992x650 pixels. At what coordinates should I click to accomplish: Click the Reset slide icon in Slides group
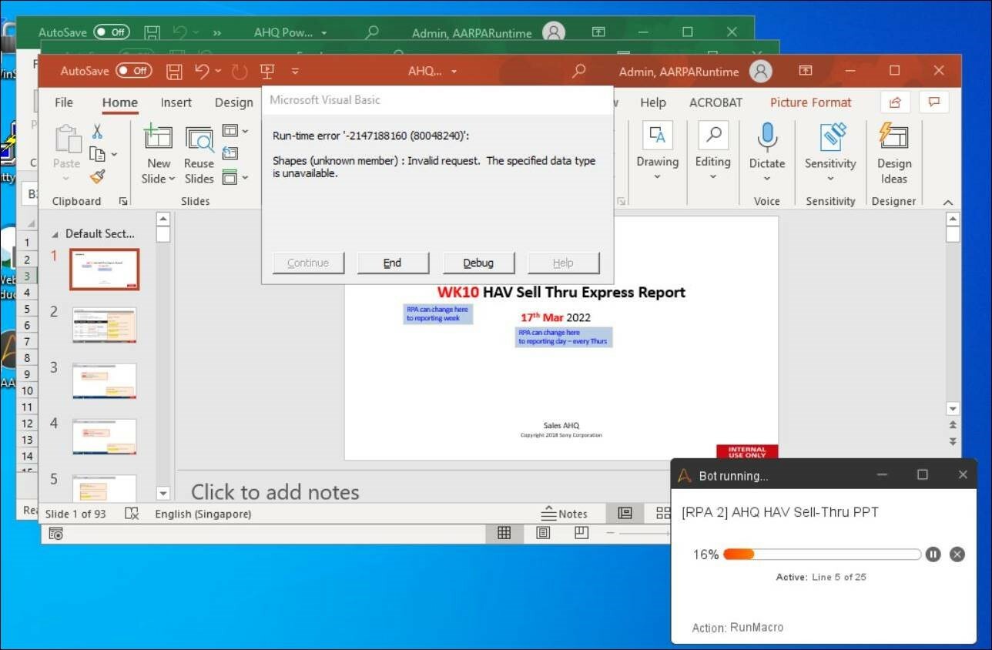click(x=230, y=154)
